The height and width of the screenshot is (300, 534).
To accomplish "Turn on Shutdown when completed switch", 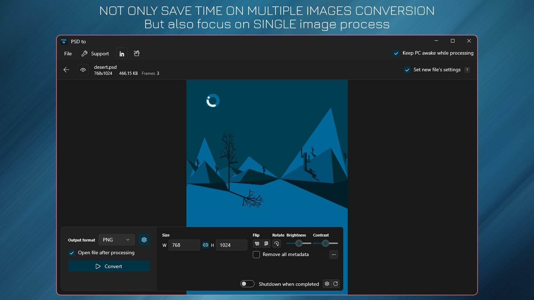I will pyautogui.click(x=247, y=284).
